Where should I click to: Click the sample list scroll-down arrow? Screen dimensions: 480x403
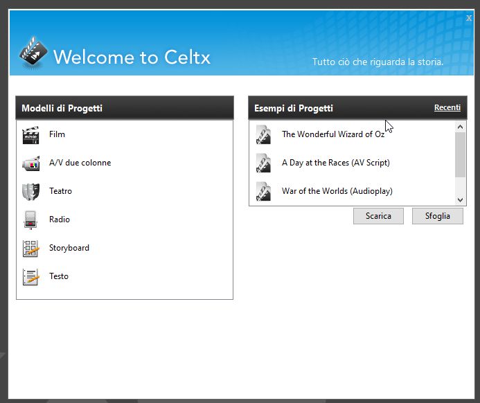click(460, 200)
